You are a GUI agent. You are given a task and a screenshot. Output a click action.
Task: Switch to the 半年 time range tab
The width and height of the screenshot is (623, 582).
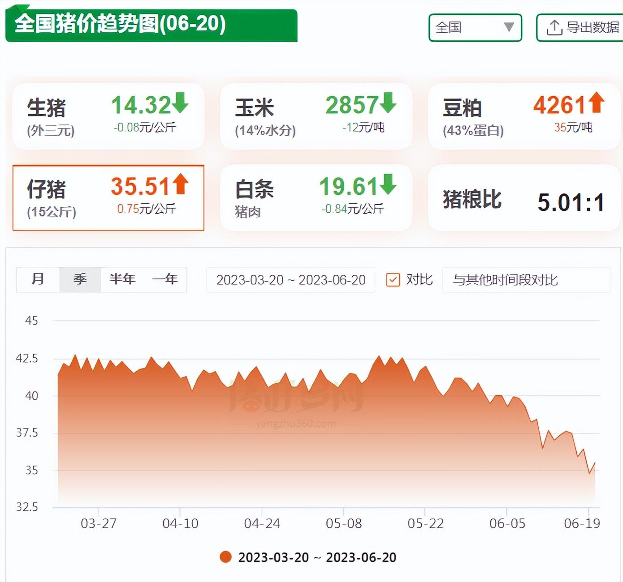coord(122,279)
